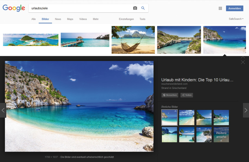The width and height of the screenshot is (249, 162).
Task: Open the News tab
Action: point(58,19)
